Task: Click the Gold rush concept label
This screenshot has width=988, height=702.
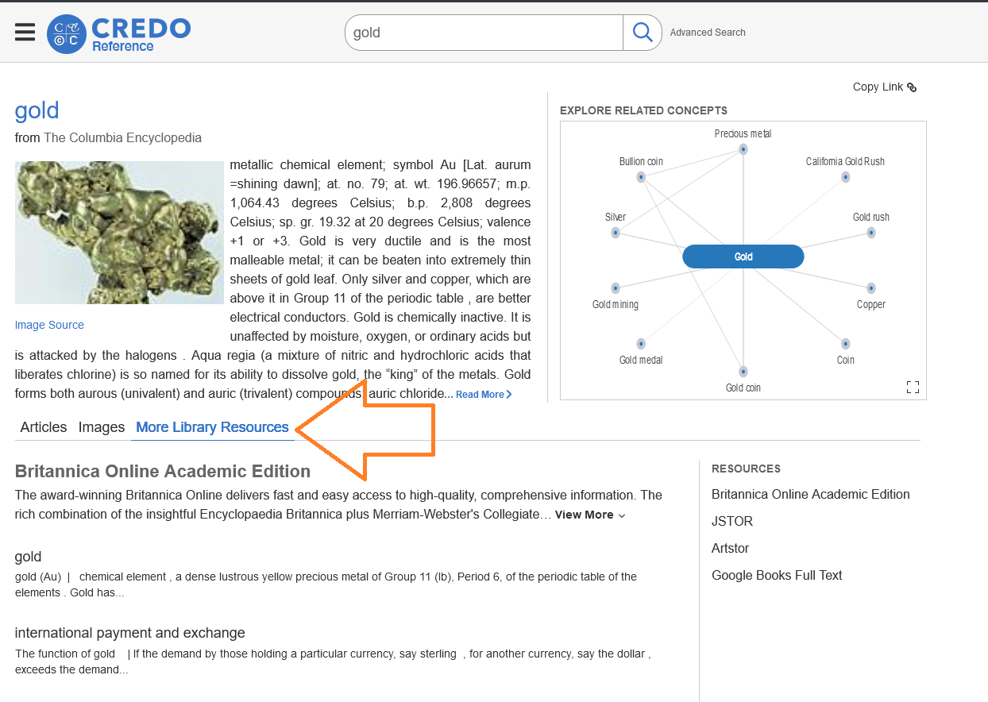Action: pyautogui.click(x=871, y=217)
